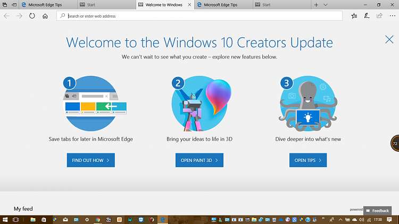Viewport: 399px width, 224px height.
Task: Open the volume control in the tray
Action: [x=362, y=220]
